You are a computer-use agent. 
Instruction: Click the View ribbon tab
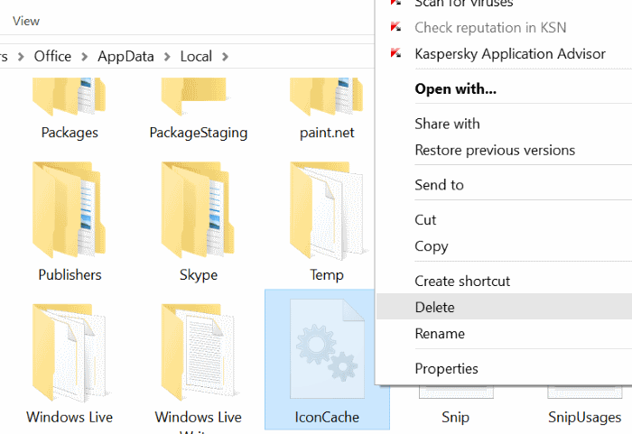pyautogui.click(x=26, y=21)
